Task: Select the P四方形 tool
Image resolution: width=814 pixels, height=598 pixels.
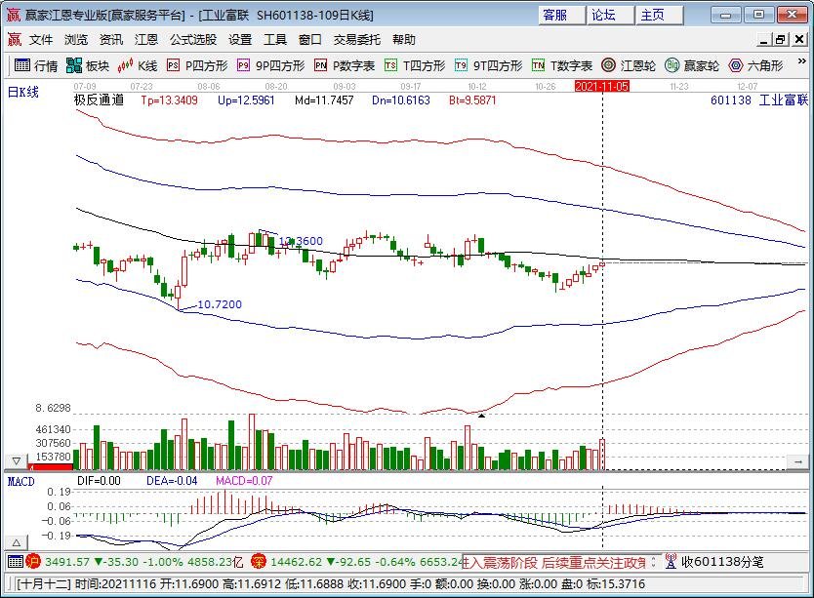Action: pyautogui.click(x=196, y=65)
